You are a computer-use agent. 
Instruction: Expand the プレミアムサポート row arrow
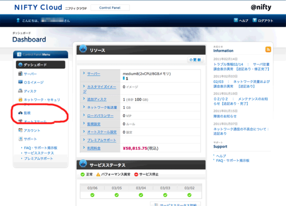(84, 139)
